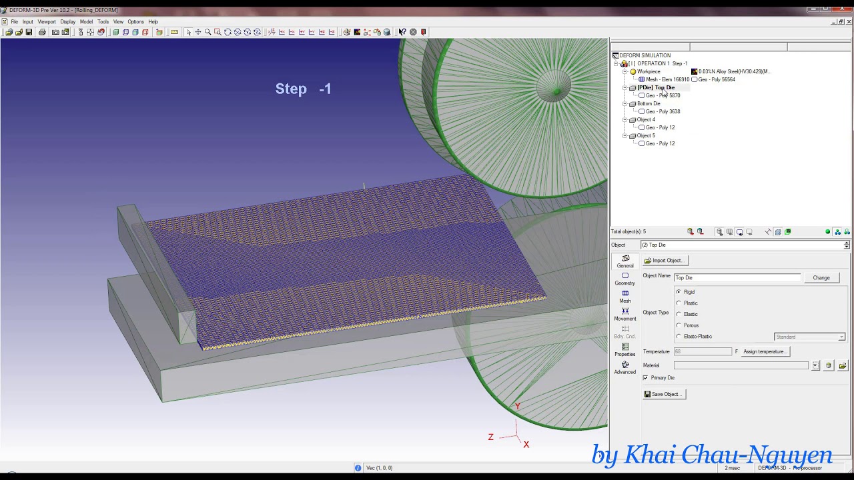Click the insert object icon in tree toolbar
This screenshot has height=480, width=854.
[x=691, y=232]
